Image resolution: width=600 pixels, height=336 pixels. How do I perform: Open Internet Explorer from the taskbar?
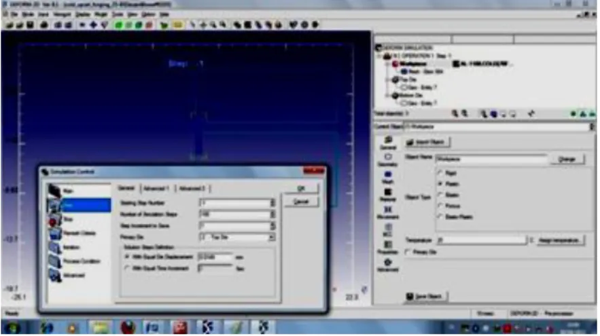point(47,328)
